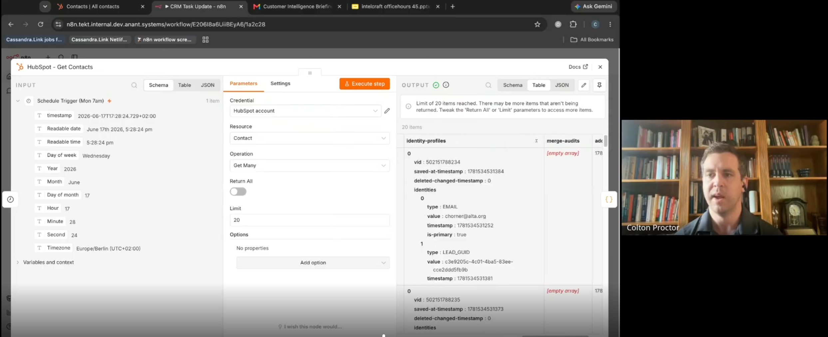Select Table view in the Input panel
The height and width of the screenshot is (337, 828).
[x=185, y=85]
